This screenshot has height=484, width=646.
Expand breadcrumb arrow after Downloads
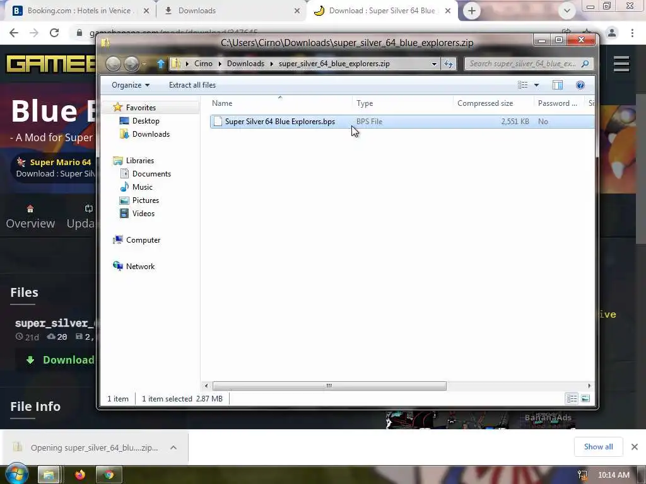click(271, 64)
